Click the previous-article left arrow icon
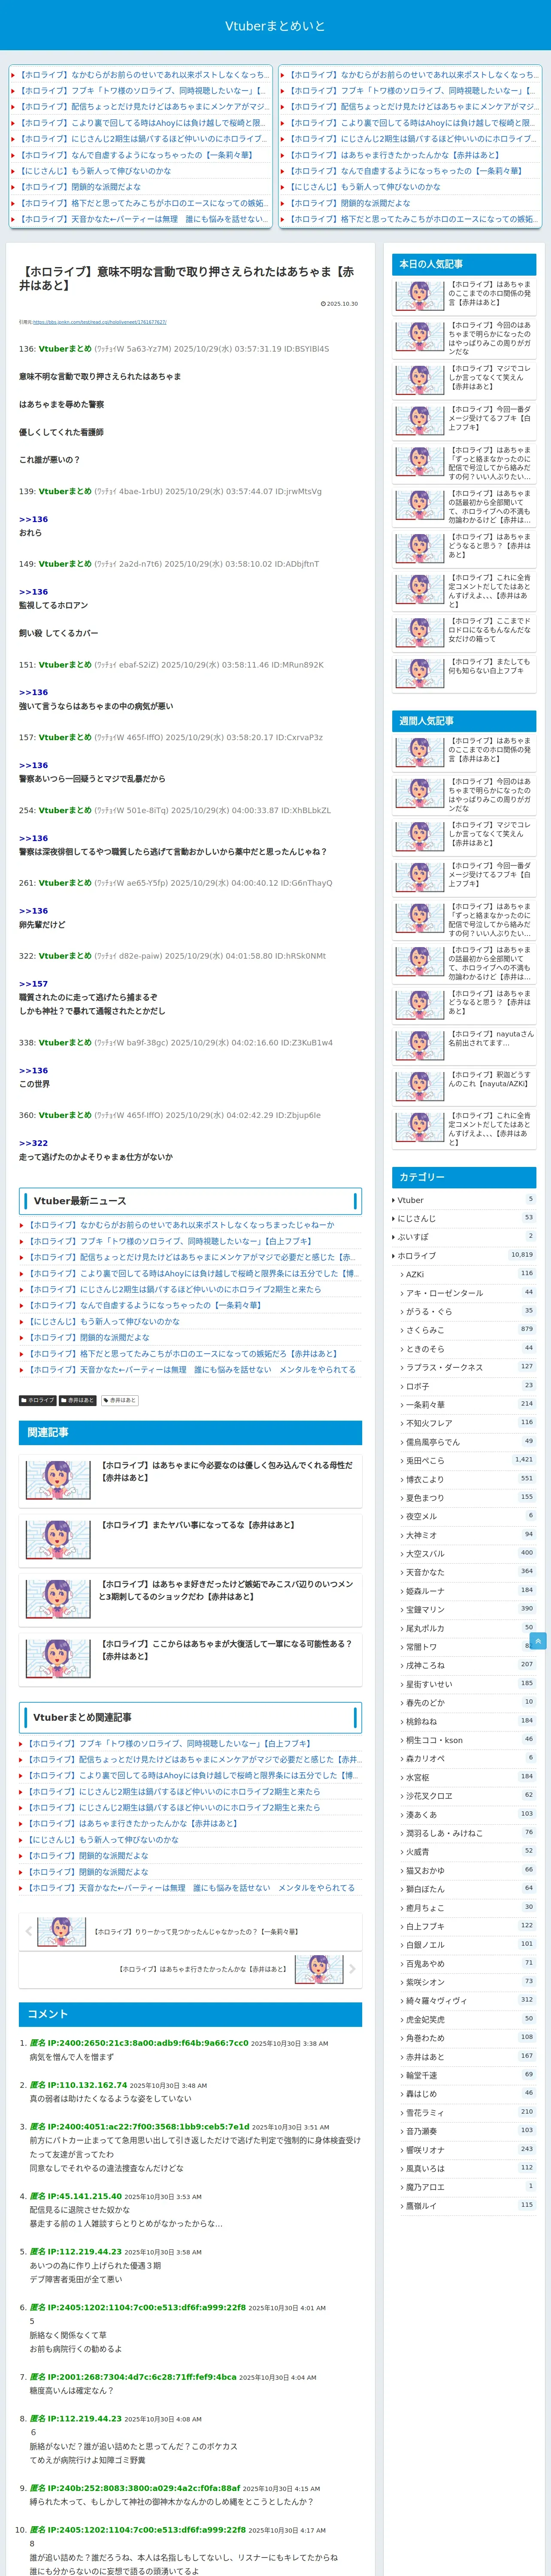The width and height of the screenshot is (551, 2576). coord(28,1931)
